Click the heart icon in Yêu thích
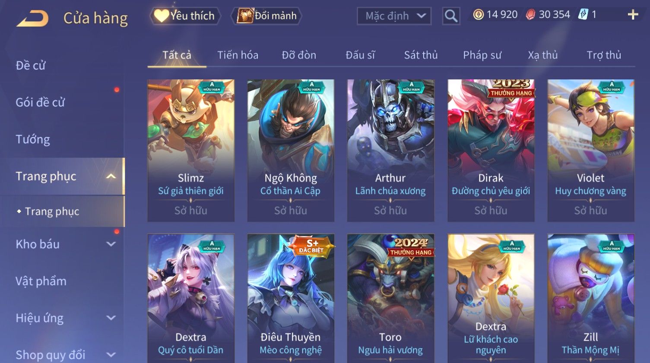The height and width of the screenshot is (363, 650). [162, 16]
